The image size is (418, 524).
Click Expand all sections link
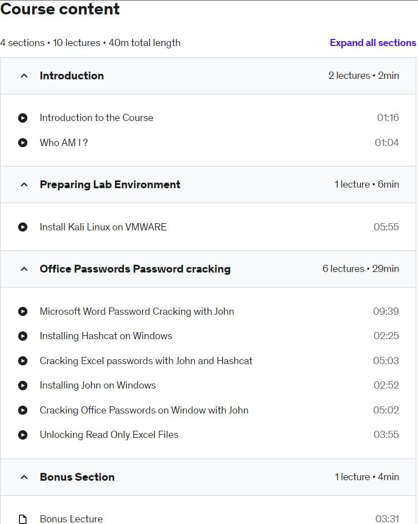pos(373,43)
